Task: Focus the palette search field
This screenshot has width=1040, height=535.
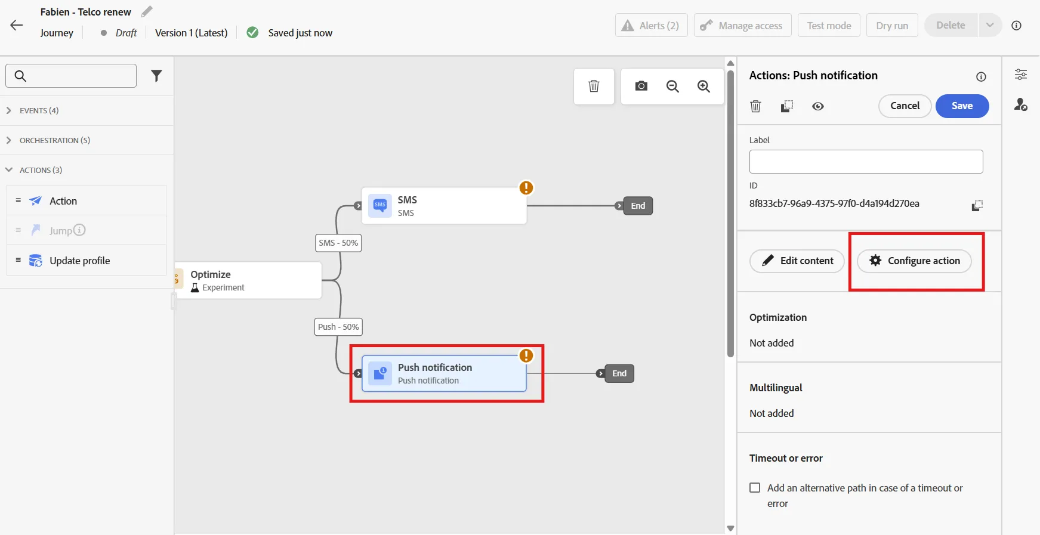Action: pos(71,76)
